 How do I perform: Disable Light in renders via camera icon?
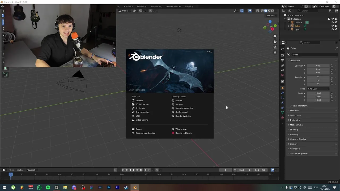pos(336,29)
